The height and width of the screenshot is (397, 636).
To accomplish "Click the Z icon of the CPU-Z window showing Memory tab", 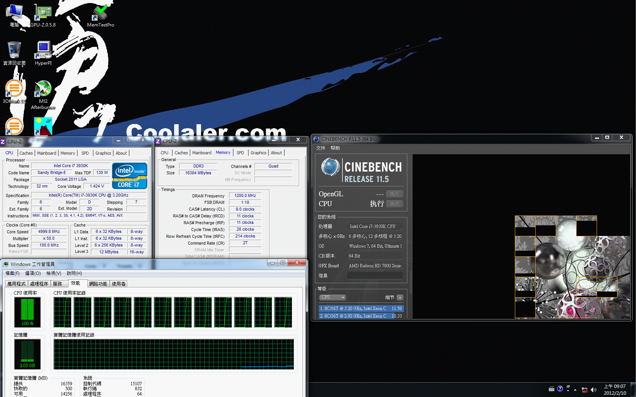I will click(x=158, y=141).
